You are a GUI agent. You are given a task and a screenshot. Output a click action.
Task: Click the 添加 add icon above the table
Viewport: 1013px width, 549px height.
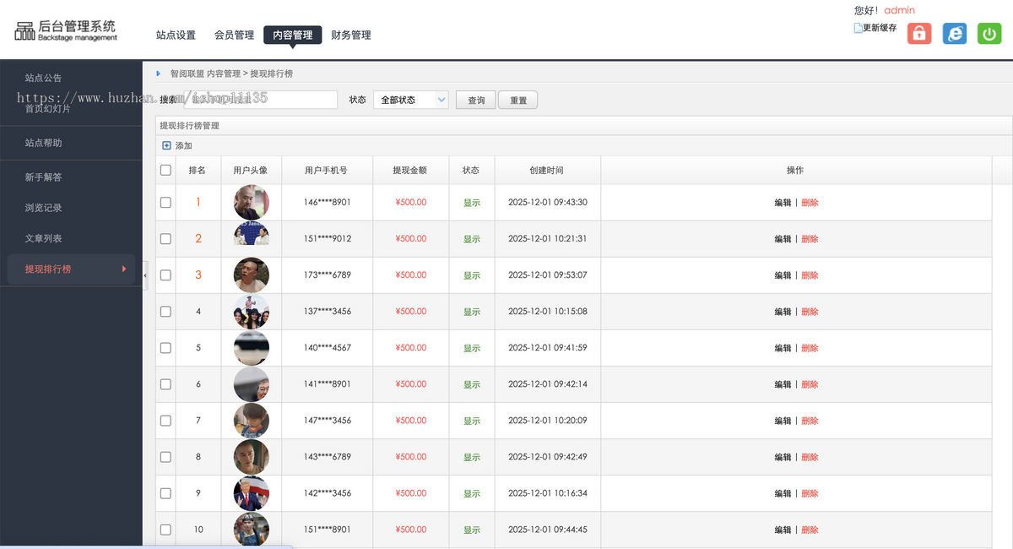[165, 144]
